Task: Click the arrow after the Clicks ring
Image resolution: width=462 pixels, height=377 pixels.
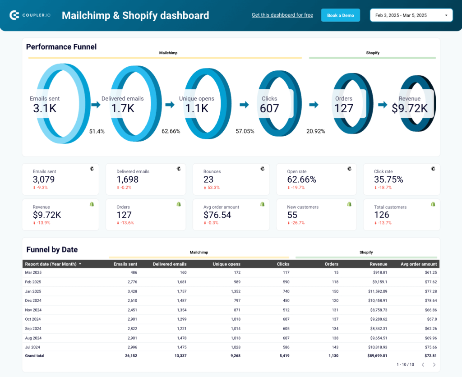Action: coord(314,105)
